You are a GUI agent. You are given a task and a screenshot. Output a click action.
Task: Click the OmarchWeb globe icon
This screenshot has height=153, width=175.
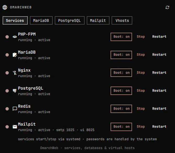[5, 7]
